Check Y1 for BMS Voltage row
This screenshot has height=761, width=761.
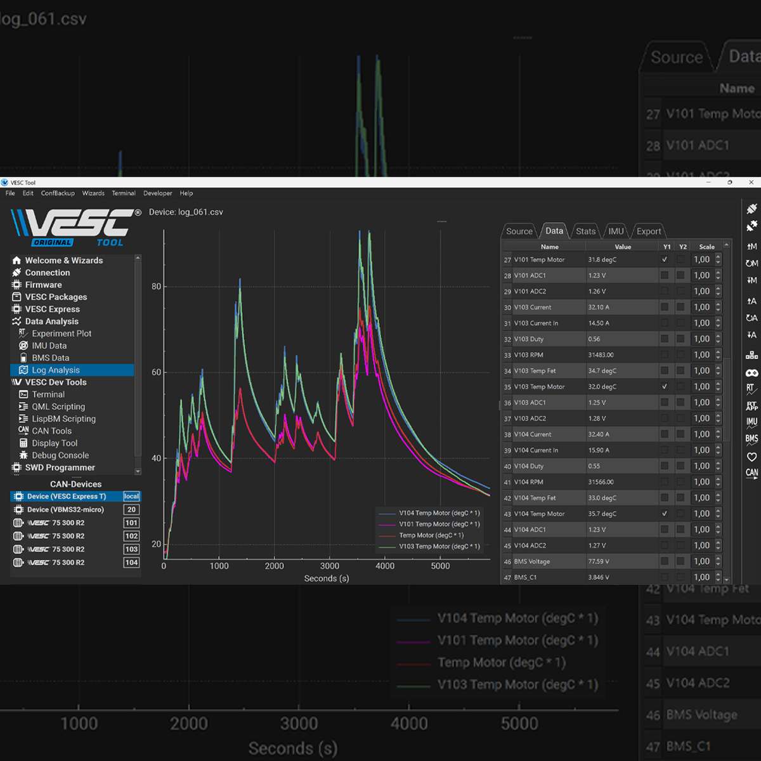click(x=665, y=561)
